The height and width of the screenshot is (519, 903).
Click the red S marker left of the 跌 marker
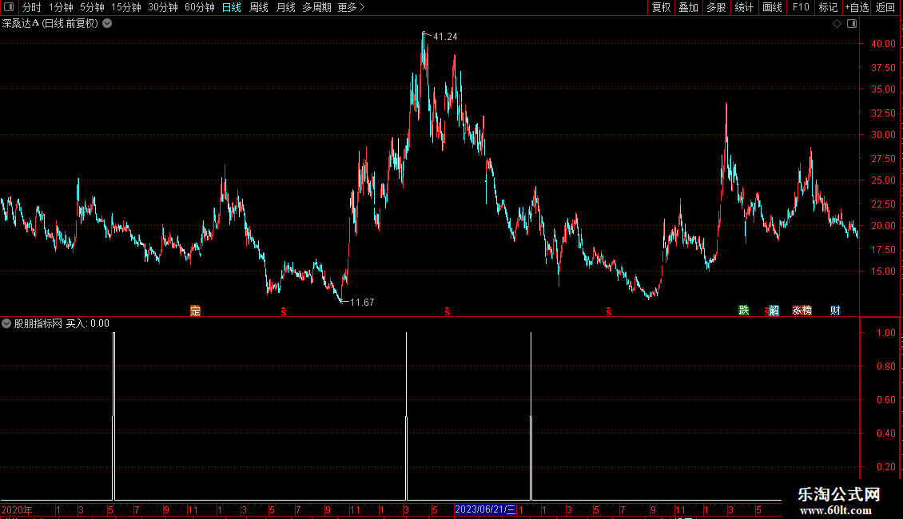point(609,311)
